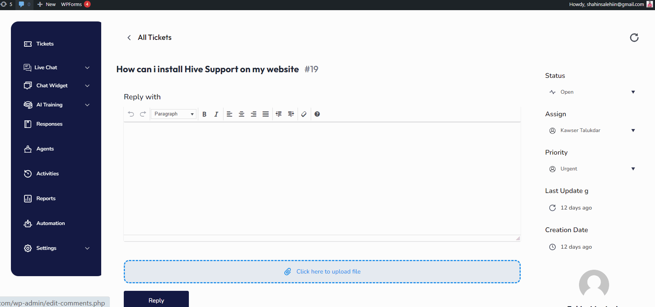The width and height of the screenshot is (655, 307).
Task: Click the Reports chart icon in the sidebar
Action: (x=28, y=198)
